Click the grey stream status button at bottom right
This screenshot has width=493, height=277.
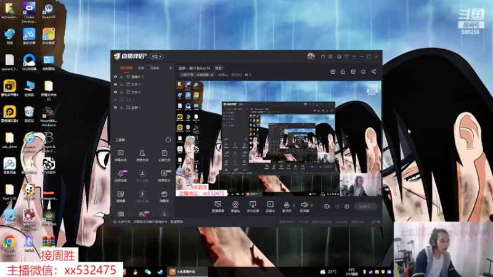365,206
